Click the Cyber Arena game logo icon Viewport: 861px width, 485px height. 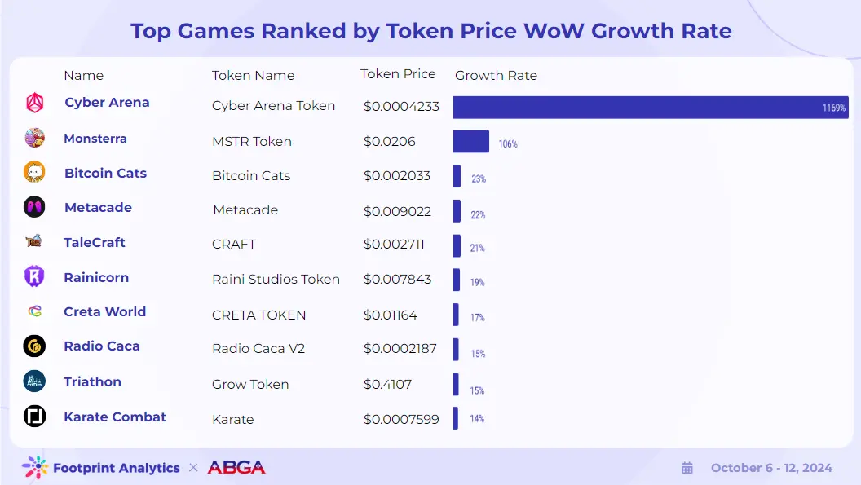click(34, 103)
